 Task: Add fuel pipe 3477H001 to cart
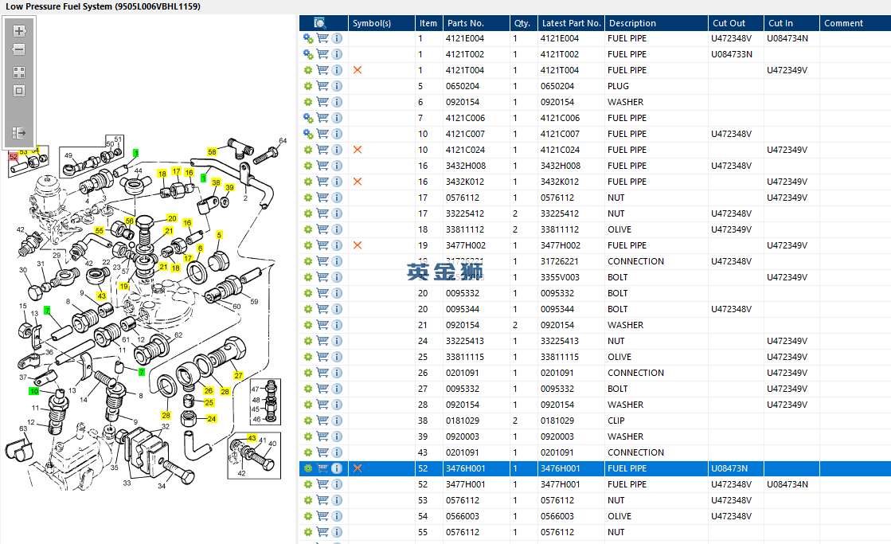pyautogui.click(x=322, y=484)
